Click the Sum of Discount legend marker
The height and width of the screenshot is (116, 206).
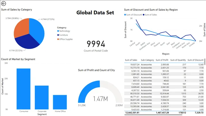click(x=125, y=15)
